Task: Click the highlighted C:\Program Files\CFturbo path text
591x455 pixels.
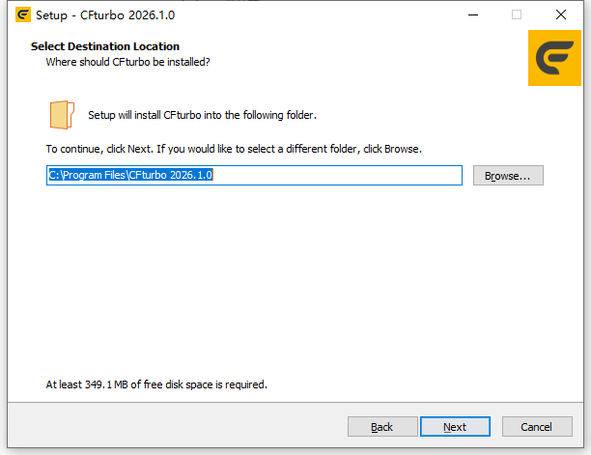Action: click(130, 176)
